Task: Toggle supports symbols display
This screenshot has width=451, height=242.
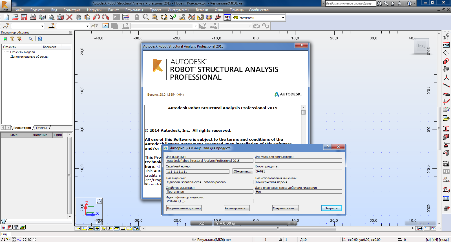Action: point(97,228)
